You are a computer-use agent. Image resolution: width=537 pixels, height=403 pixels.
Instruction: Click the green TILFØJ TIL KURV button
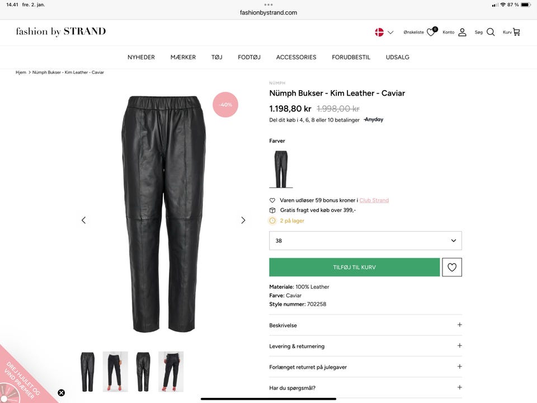[354, 267]
